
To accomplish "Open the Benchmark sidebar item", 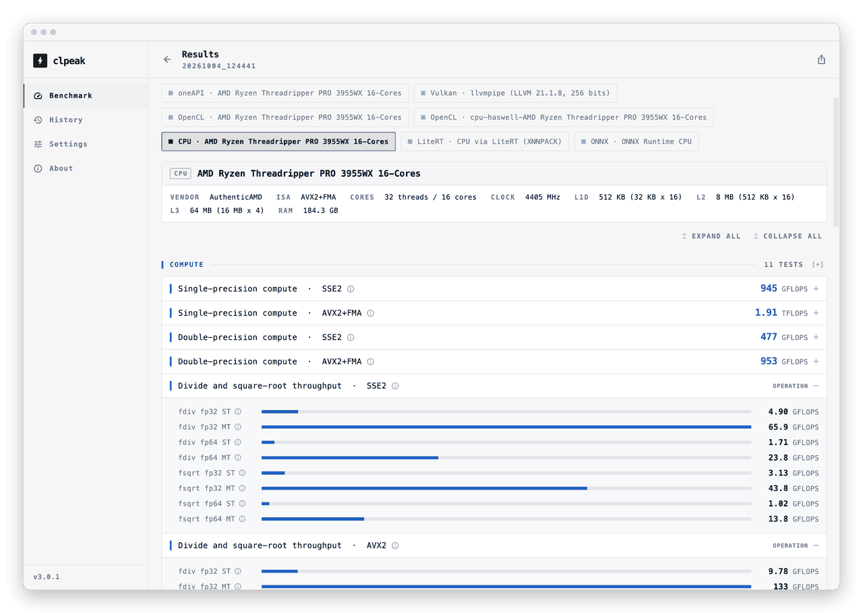I will (x=86, y=96).
